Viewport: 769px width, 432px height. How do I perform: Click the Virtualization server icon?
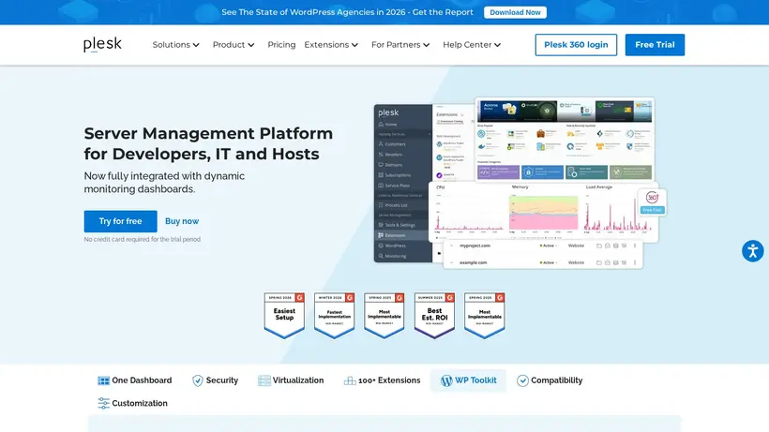264,380
